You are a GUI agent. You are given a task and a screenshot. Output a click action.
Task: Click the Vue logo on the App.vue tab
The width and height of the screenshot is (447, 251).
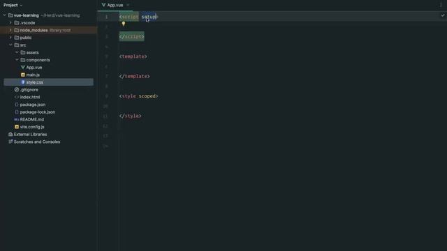(103, 5)
